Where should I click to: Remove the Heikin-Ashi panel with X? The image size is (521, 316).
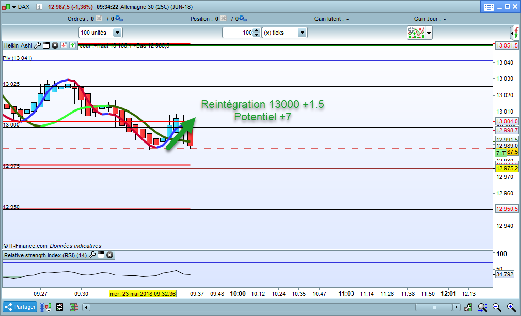55,45
